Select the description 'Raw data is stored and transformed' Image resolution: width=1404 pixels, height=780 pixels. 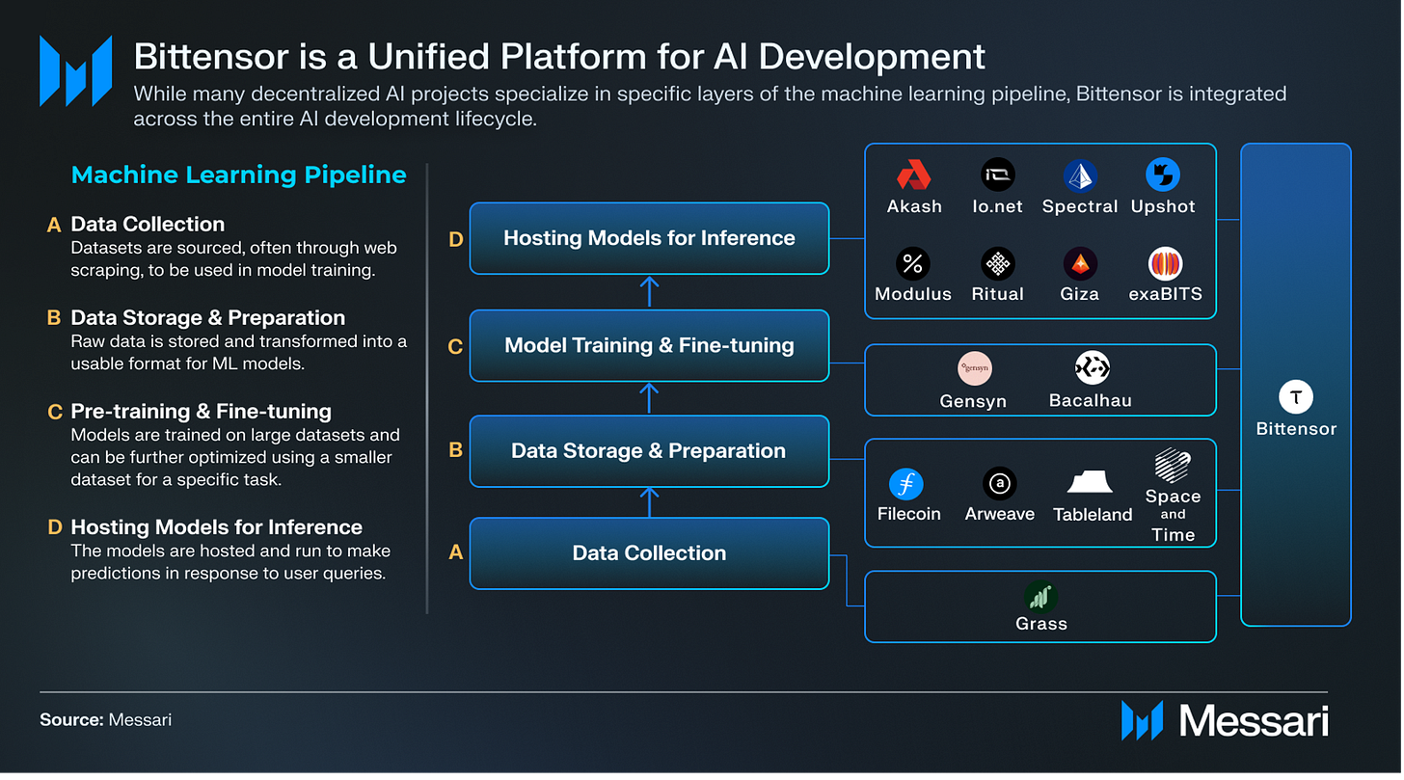coord(239,353)
